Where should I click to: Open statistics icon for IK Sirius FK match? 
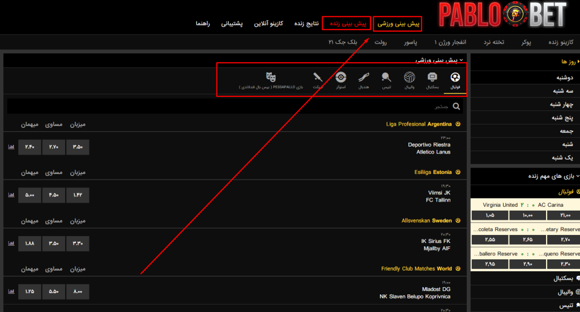tap(11, 243)
